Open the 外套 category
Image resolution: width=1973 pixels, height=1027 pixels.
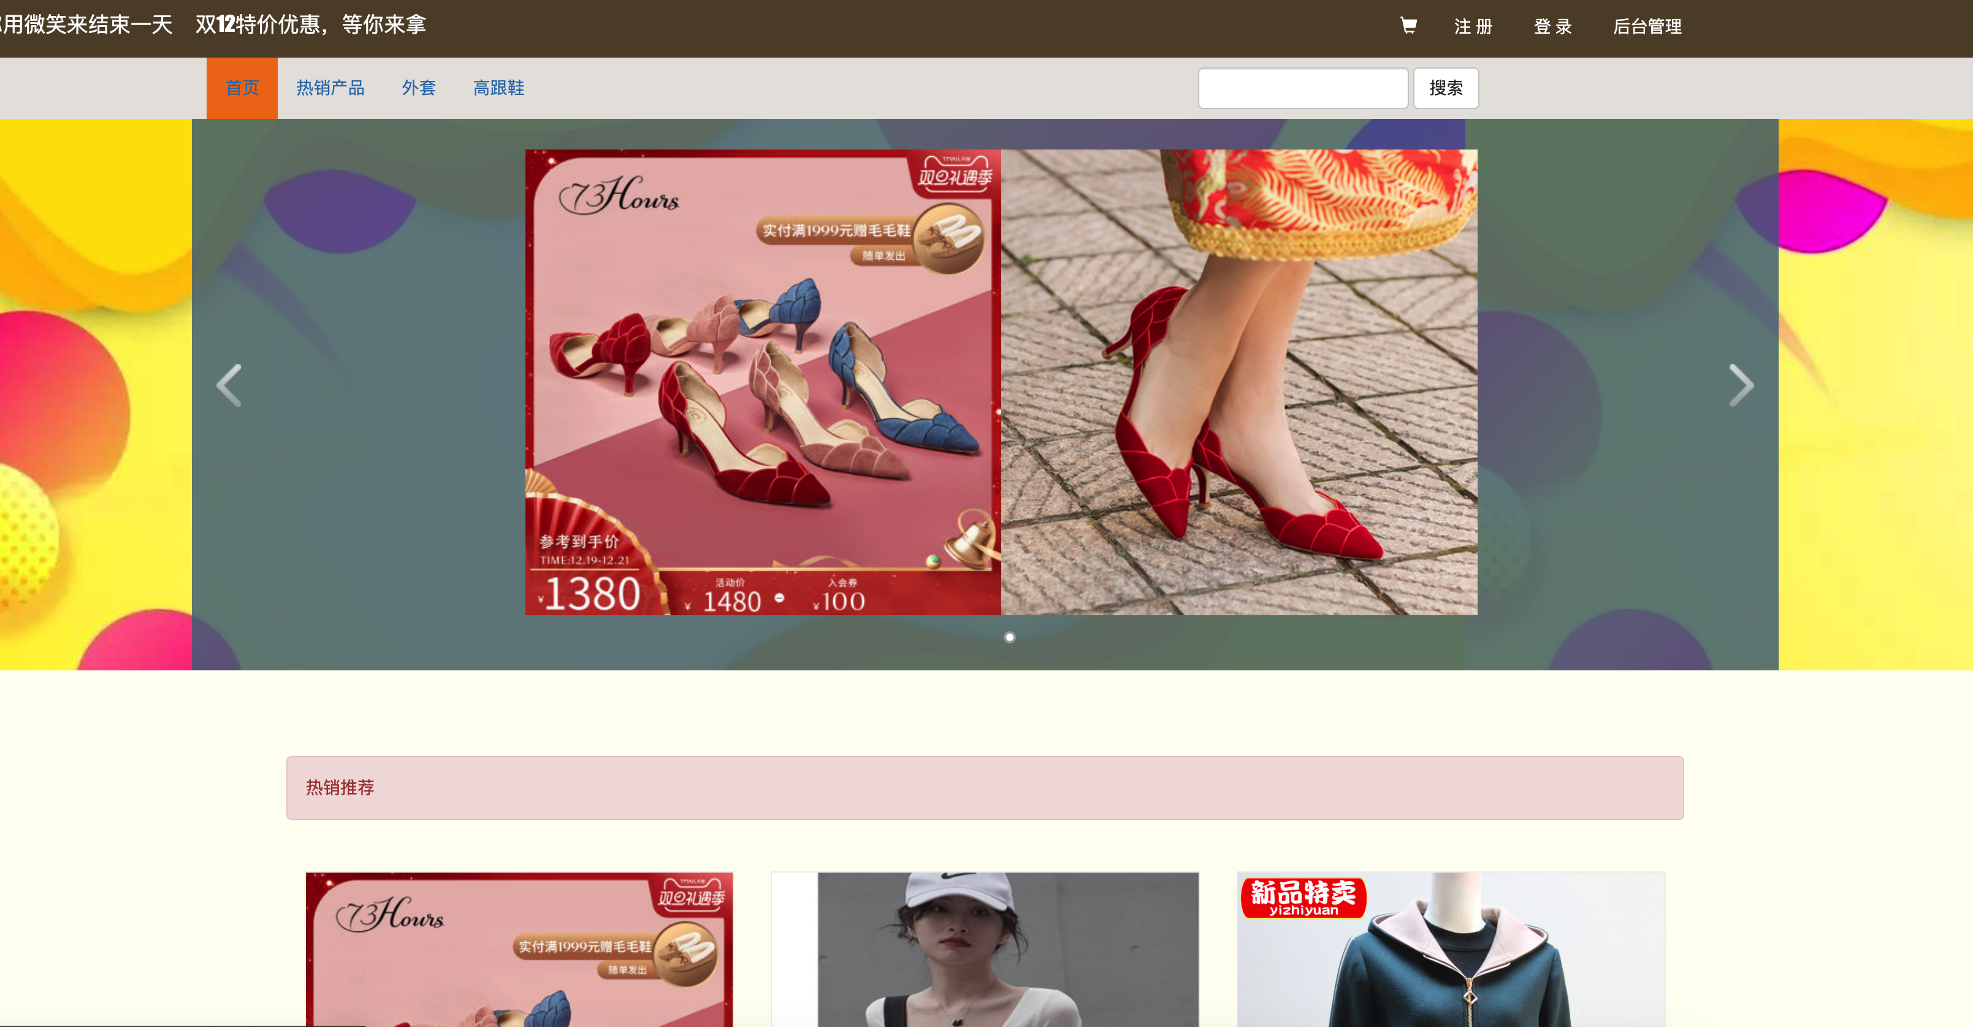[418, 88]
